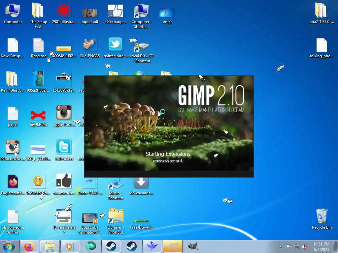Select the 02f6cbe0303... Instagram image
Image resolution: width=338 pixels, height=253 pixels.
point(13,150)
